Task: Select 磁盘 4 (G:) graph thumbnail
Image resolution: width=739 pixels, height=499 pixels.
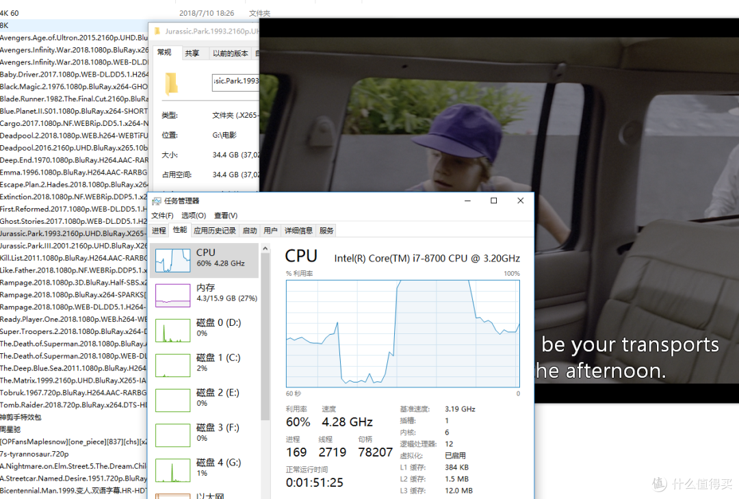Action: pyautogui.click(x=173, y=470)
